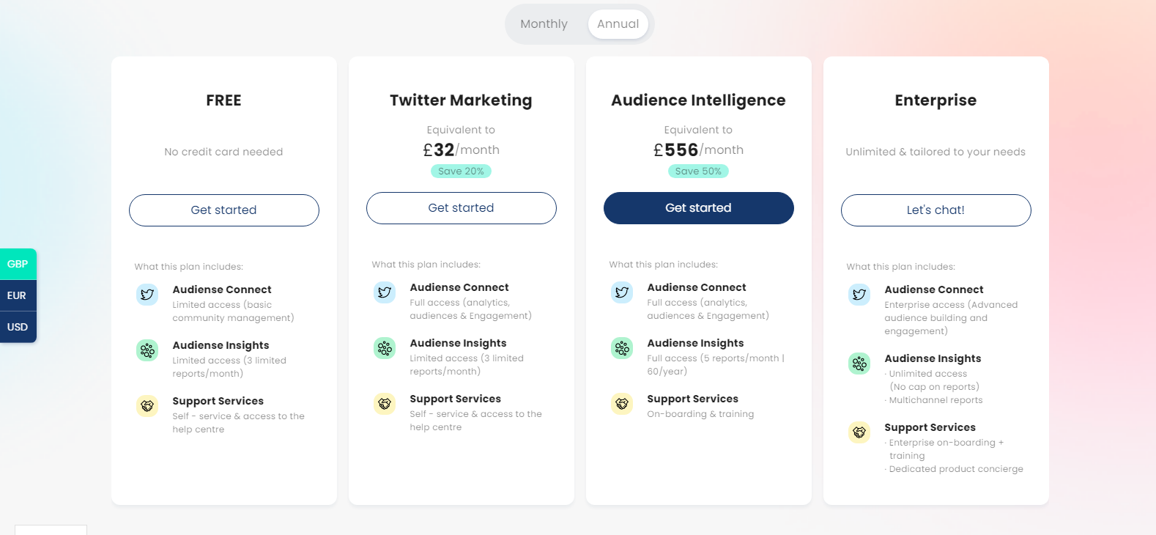
Task: Select EUR currency
Action: [x=17, y=295]
